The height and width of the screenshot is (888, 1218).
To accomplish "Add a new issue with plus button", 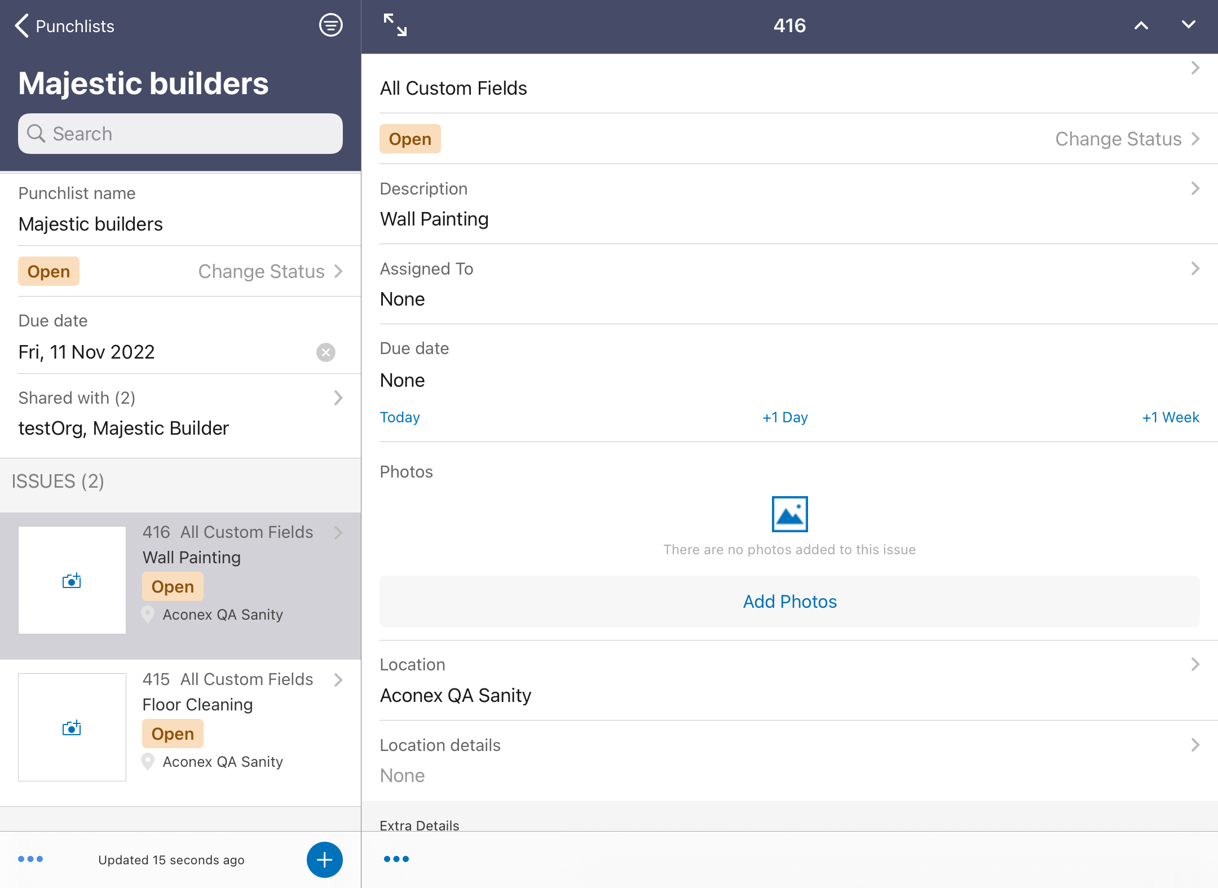I will 325,860.
